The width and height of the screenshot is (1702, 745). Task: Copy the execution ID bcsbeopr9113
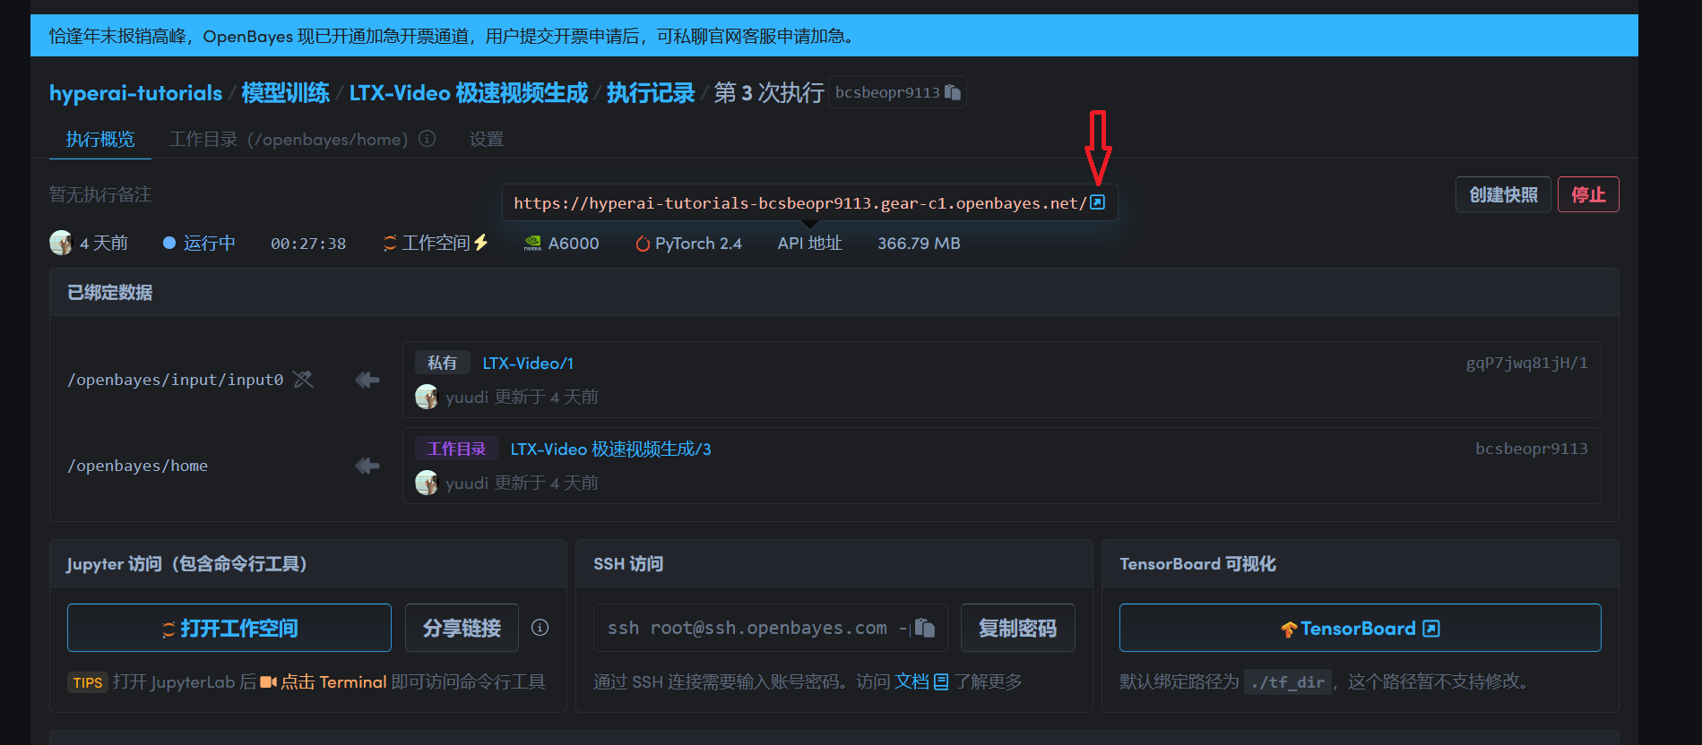click(953, 92)
